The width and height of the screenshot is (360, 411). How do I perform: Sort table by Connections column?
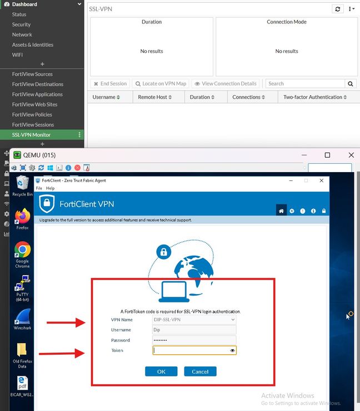point(249,97)
